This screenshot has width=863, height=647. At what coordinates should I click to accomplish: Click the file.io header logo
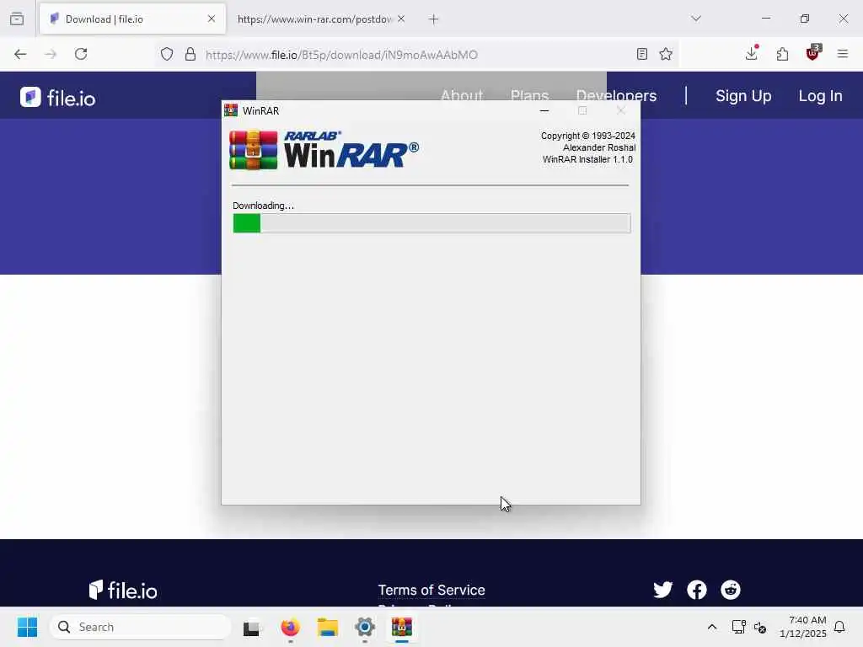coord(58,98)
